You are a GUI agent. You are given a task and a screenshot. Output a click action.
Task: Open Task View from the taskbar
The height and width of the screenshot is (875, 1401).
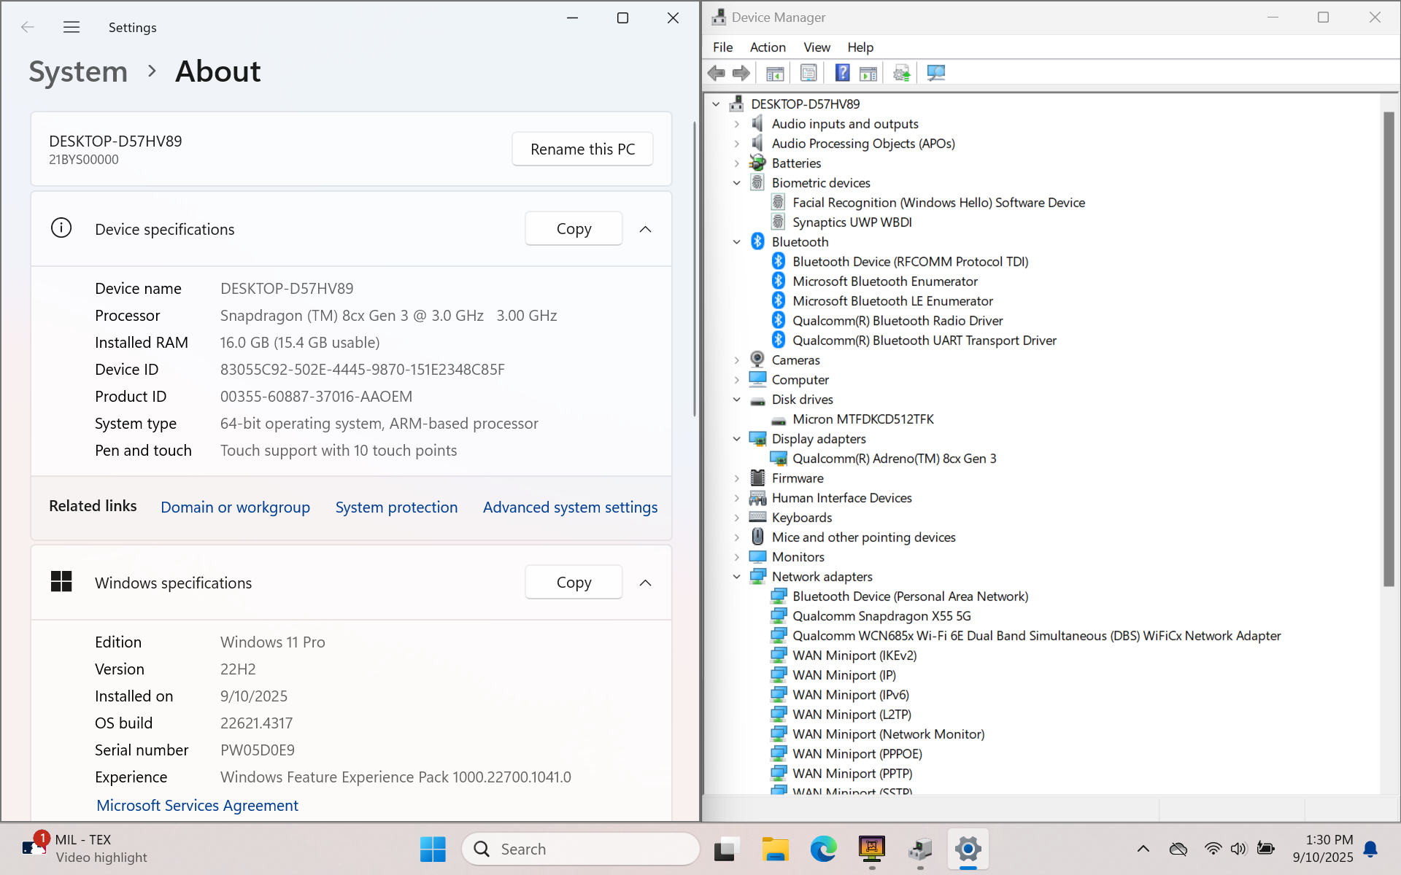tap(725, 849)
